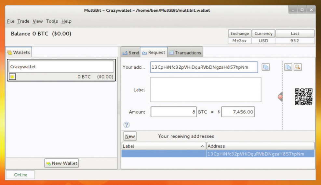Open the Help menu
This screenshot has height=185, width=321.
(66, 21)
